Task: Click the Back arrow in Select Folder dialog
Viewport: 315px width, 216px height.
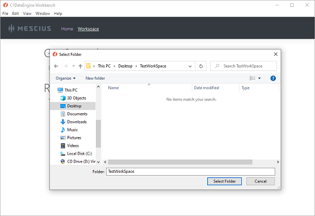Action: [56, 66]
